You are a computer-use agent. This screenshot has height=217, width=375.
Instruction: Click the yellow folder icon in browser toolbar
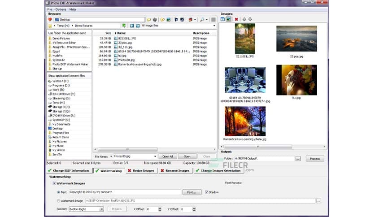(149, 20)
